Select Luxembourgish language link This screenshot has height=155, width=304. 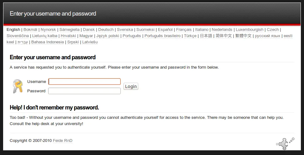pos(250,30)
